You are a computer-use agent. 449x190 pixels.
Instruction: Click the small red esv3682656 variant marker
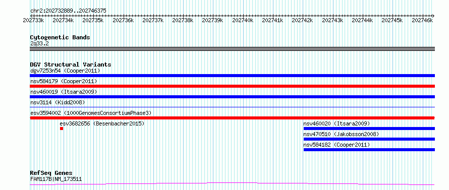[62, 129]
